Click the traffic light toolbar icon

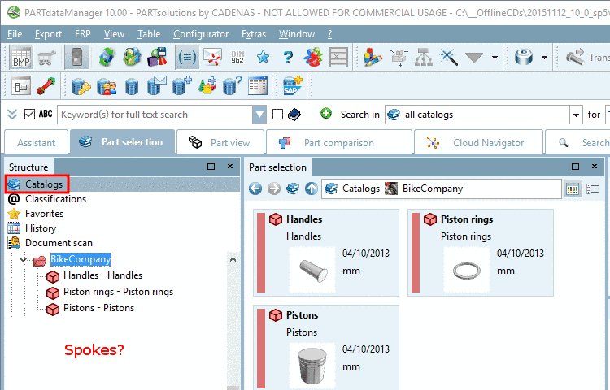[76, 57]
